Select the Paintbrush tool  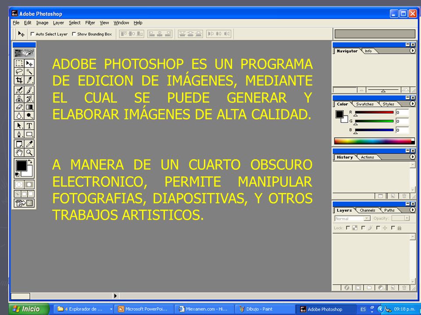[x=29, y=90]
